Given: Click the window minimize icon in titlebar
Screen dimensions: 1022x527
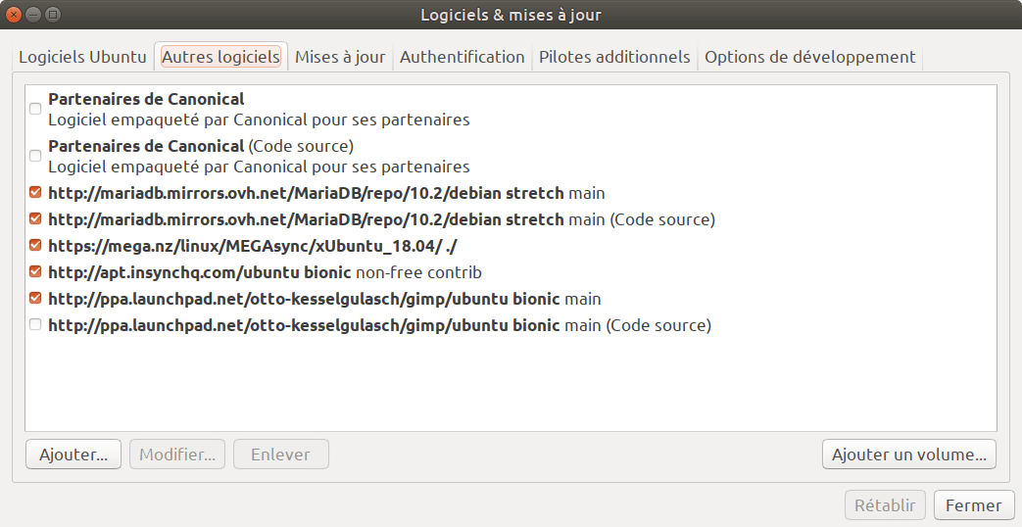Looking at the screenshot, I should [x=33, y=15].
